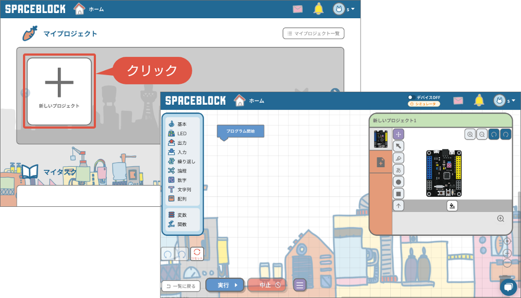Stop the program with 中止 button
This screenshot has height=298, width=521.
(267, 285)
